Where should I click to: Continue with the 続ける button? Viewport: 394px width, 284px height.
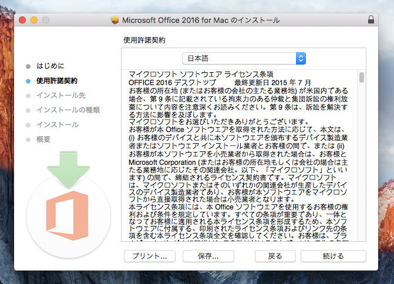(333, 256)
